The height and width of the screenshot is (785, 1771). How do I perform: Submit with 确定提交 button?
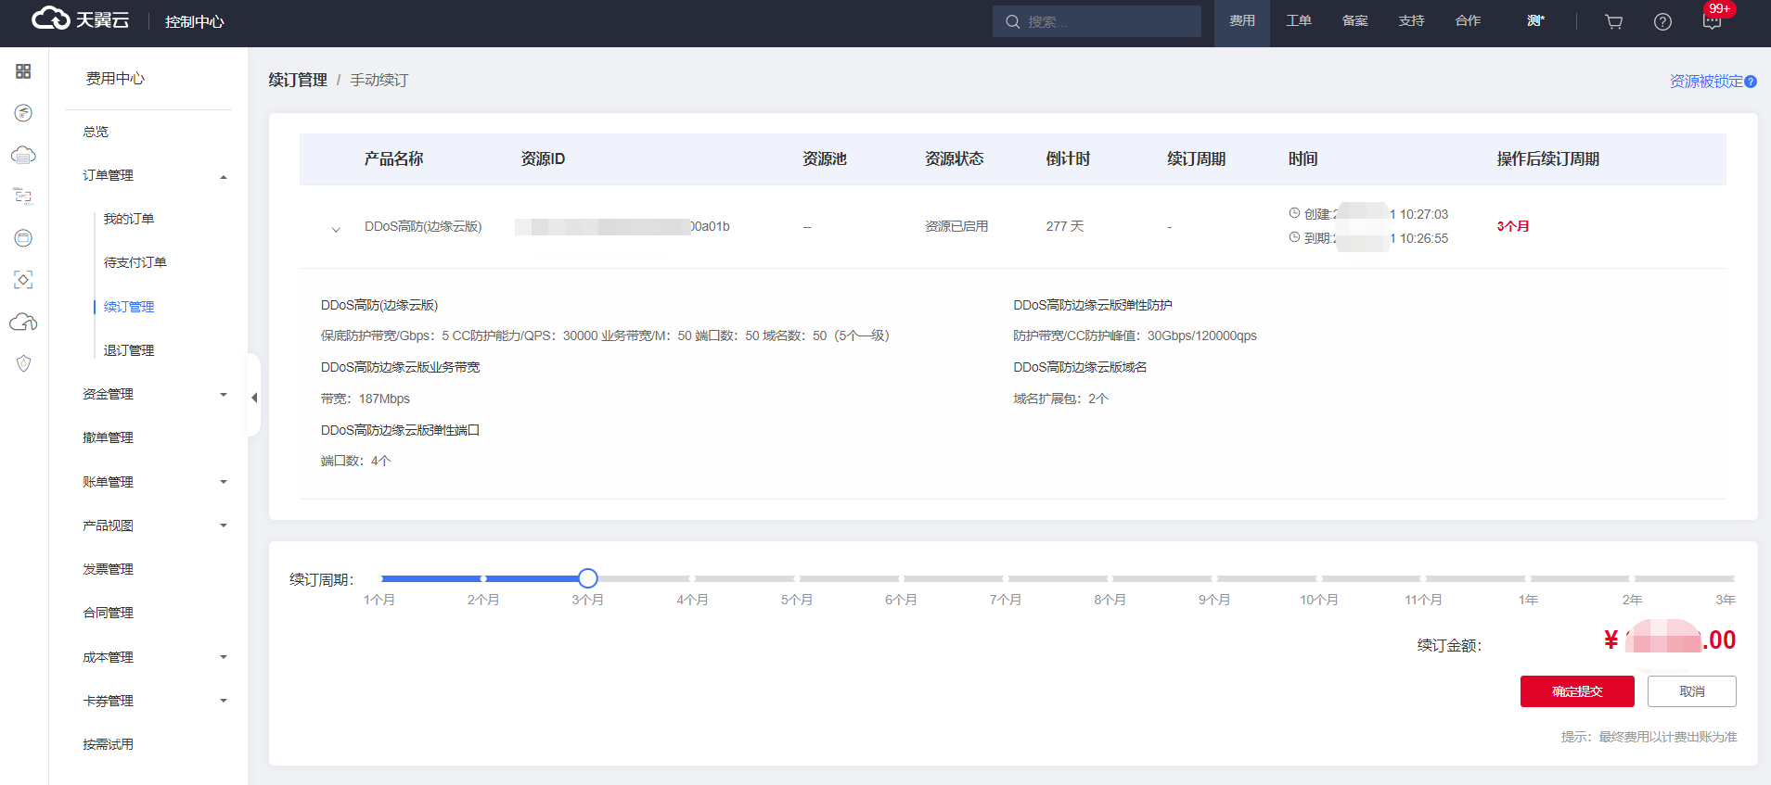(1577, 691)
